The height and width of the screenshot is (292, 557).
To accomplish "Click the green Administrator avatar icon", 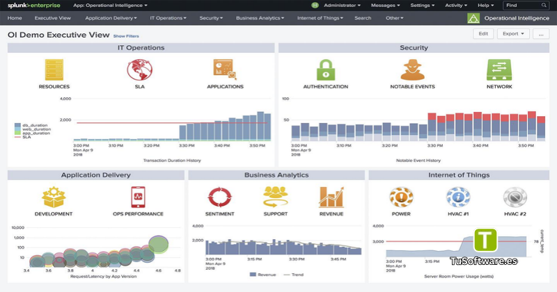I will click(315, 6).
